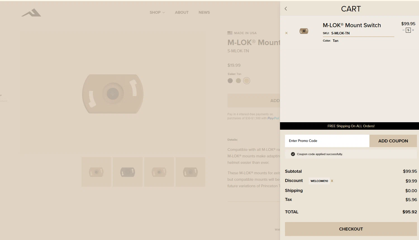The height and width of the screenshot is (240, 419).
Task: Decrease M-LOK Mount Switch quantity
Action: click(403, 30)
